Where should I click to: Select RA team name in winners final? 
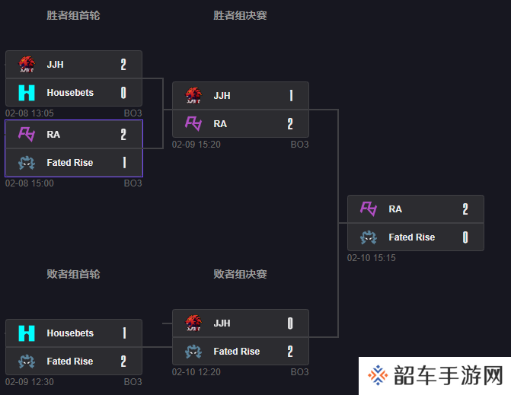(x=220, y=124)
